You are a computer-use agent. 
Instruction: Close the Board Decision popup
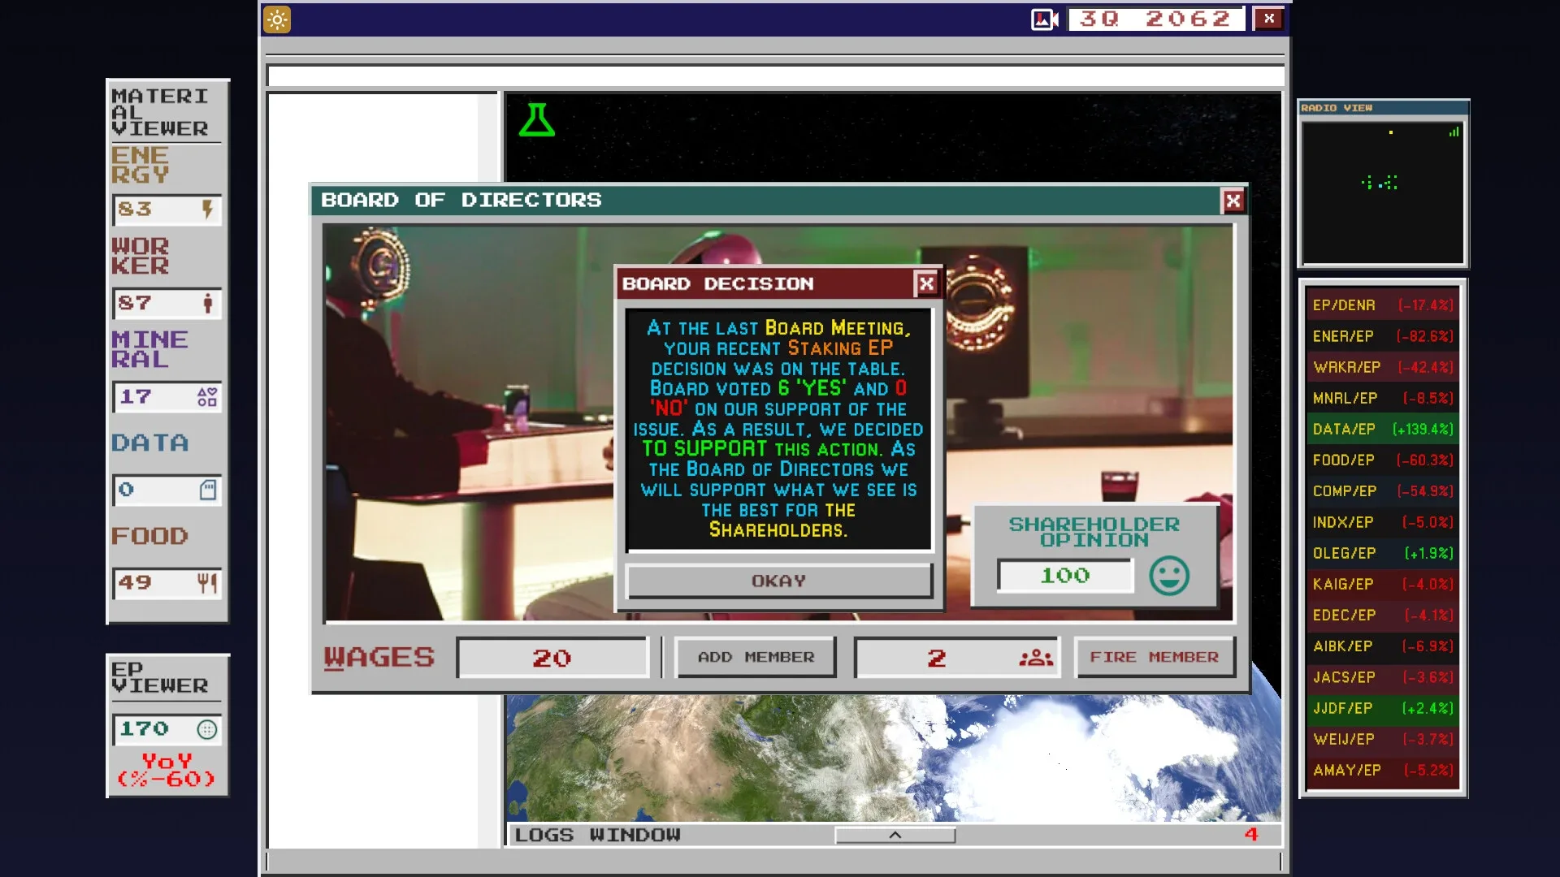(x=926, y=283)
